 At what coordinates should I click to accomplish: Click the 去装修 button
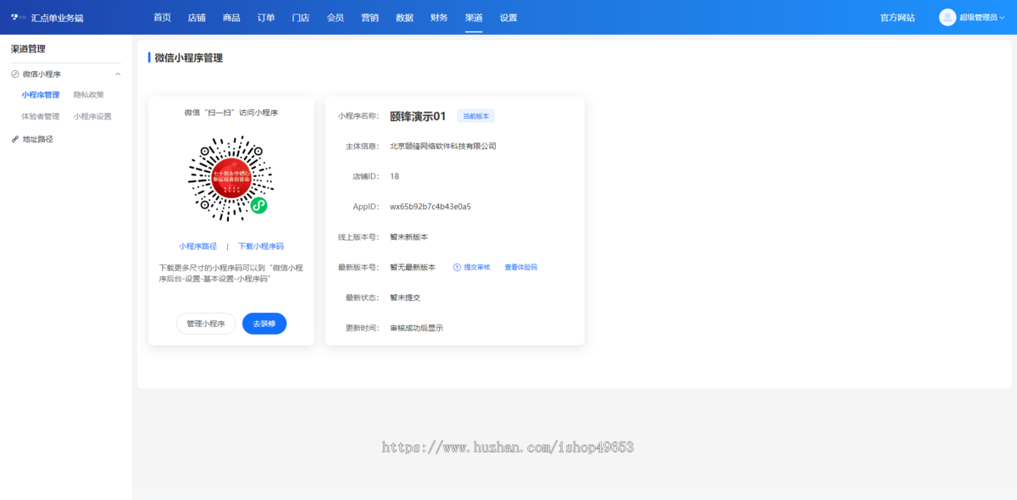coord(264,324)
